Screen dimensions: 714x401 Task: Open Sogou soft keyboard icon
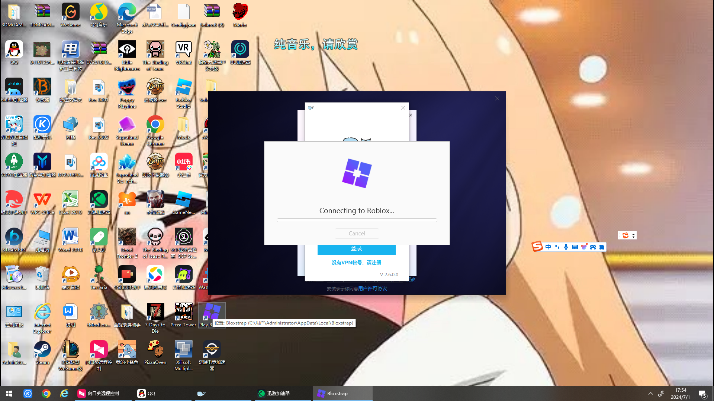tap(575, 247)
